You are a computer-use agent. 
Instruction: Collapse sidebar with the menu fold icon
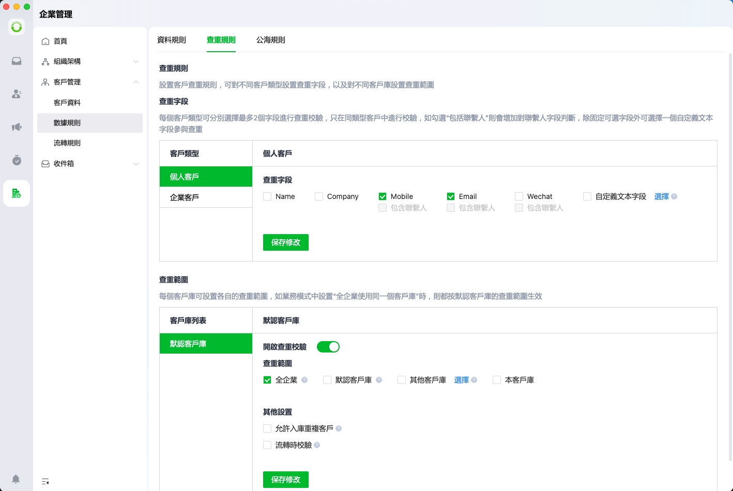click(45, 482)
